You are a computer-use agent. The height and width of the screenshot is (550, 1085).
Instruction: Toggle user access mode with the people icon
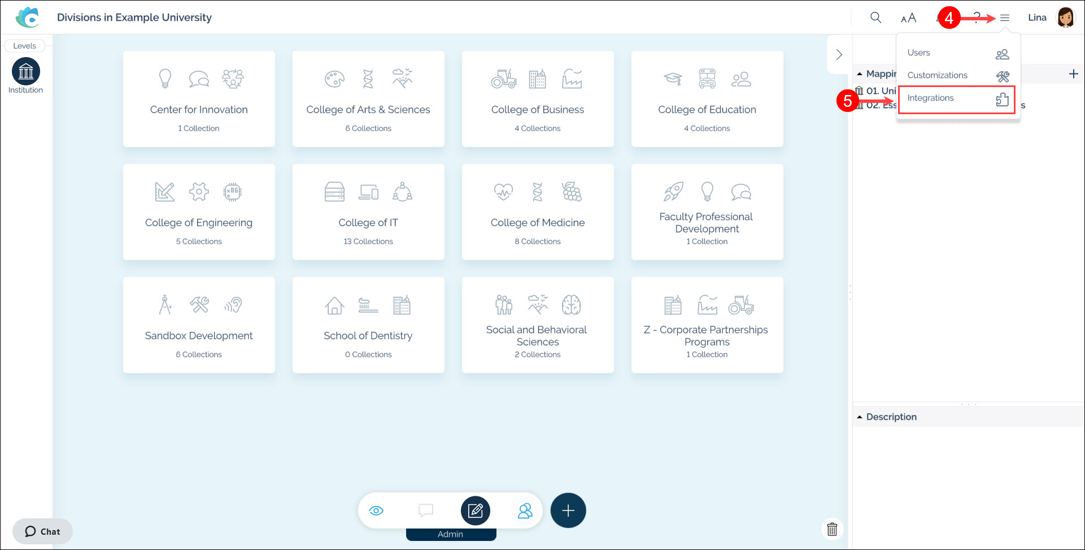(x=525, y=510)
